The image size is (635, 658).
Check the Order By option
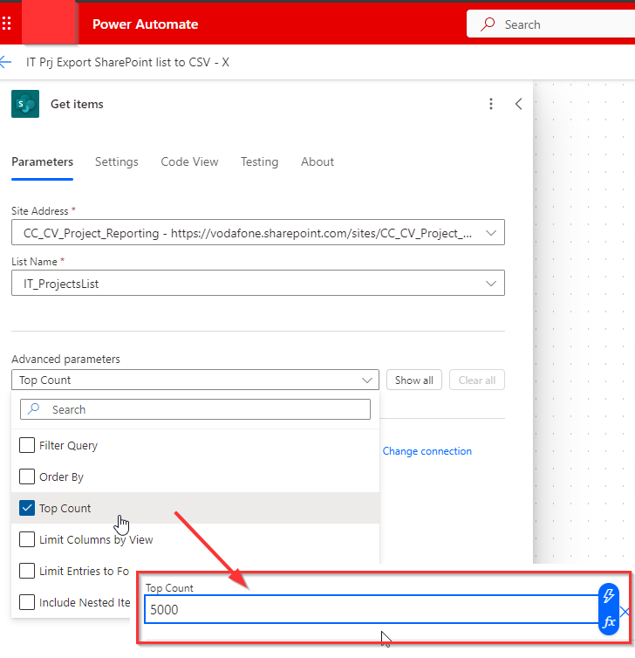pyautogui.click(x=27, y=477)
